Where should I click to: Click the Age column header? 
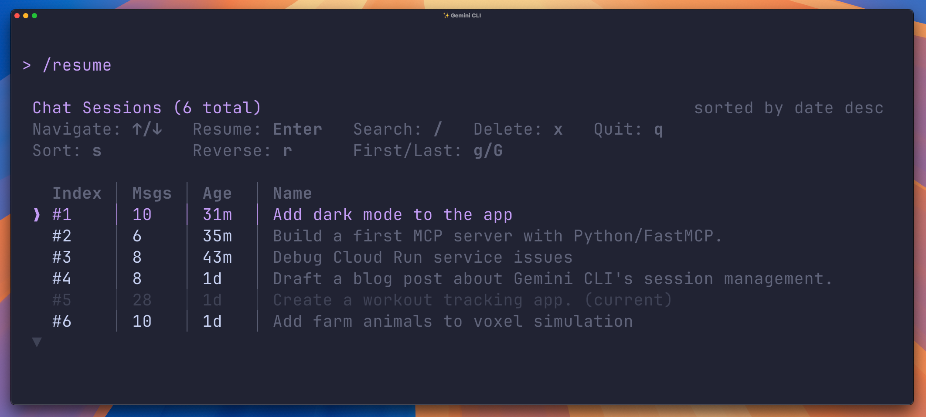217,193
